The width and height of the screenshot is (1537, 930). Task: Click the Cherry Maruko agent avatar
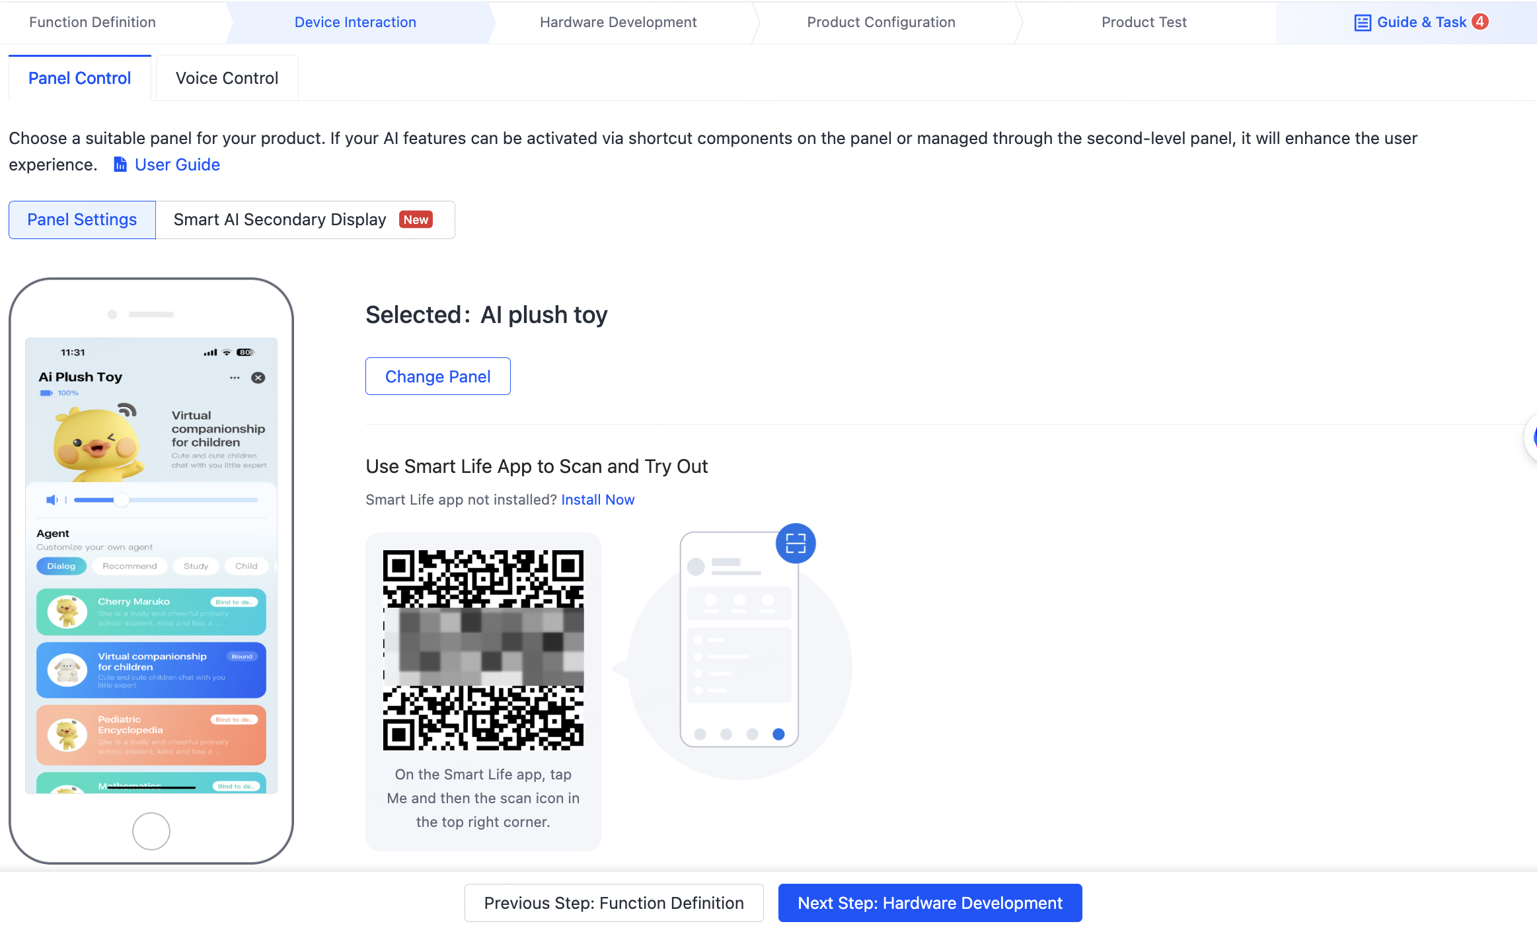click(x=67, y=612)
